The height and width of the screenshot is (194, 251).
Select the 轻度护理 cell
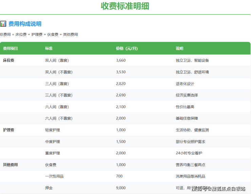[52, 130]
